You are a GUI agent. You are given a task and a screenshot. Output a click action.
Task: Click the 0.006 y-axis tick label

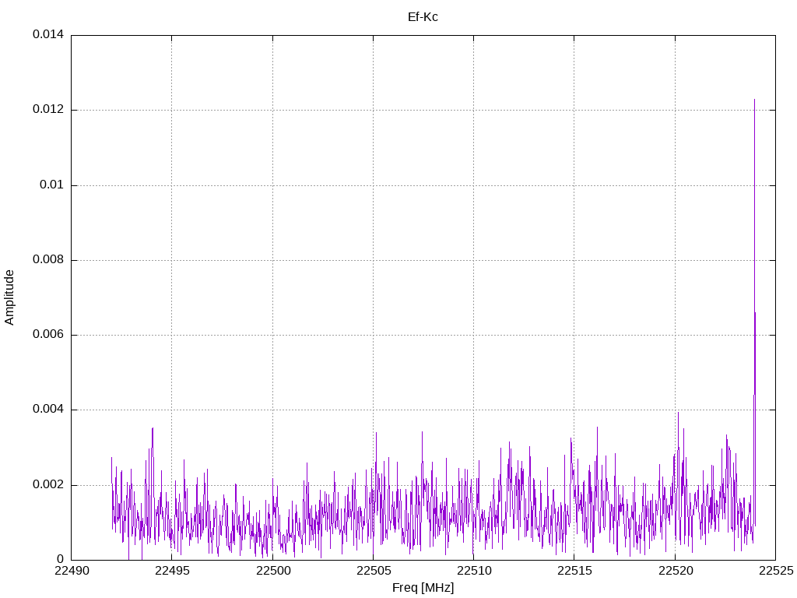pyautogui.click(x=48, y=335)
